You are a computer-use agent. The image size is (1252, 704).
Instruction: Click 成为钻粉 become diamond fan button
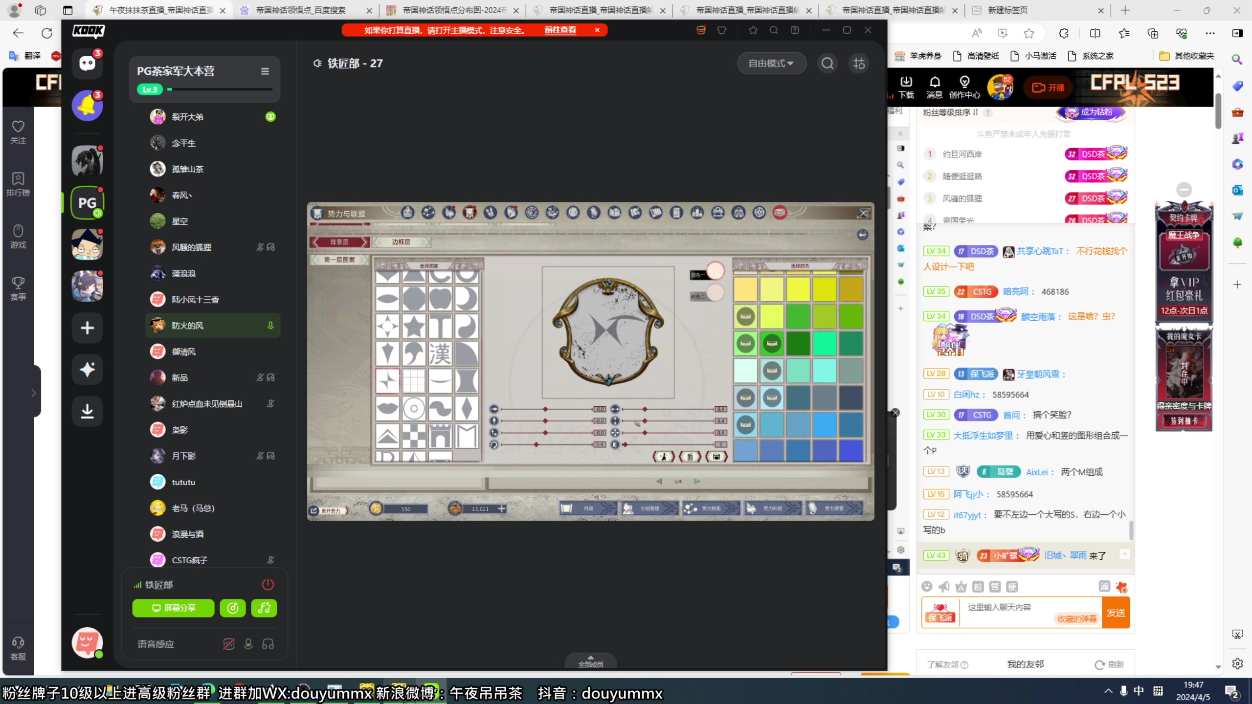(x=1091, y=112)
